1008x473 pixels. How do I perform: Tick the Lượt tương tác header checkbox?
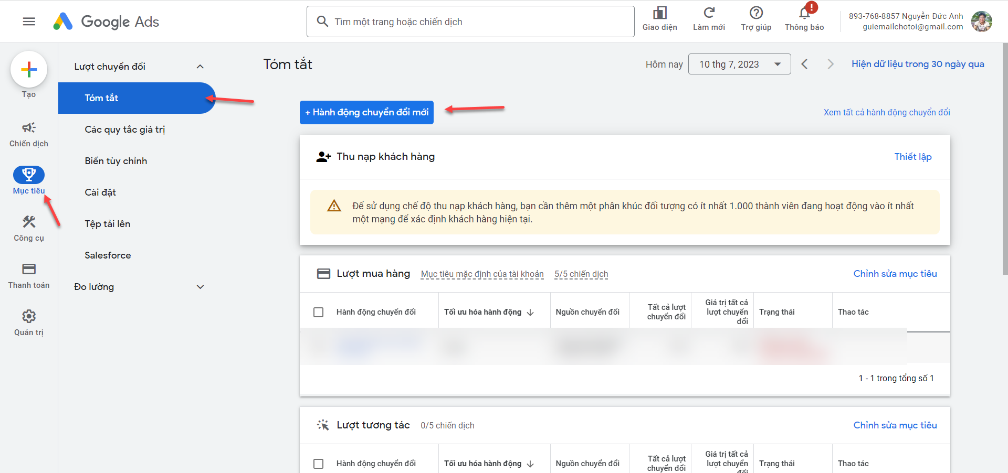coord(318,464)
